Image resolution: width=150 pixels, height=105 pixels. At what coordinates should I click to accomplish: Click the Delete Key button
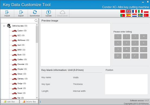29,101
